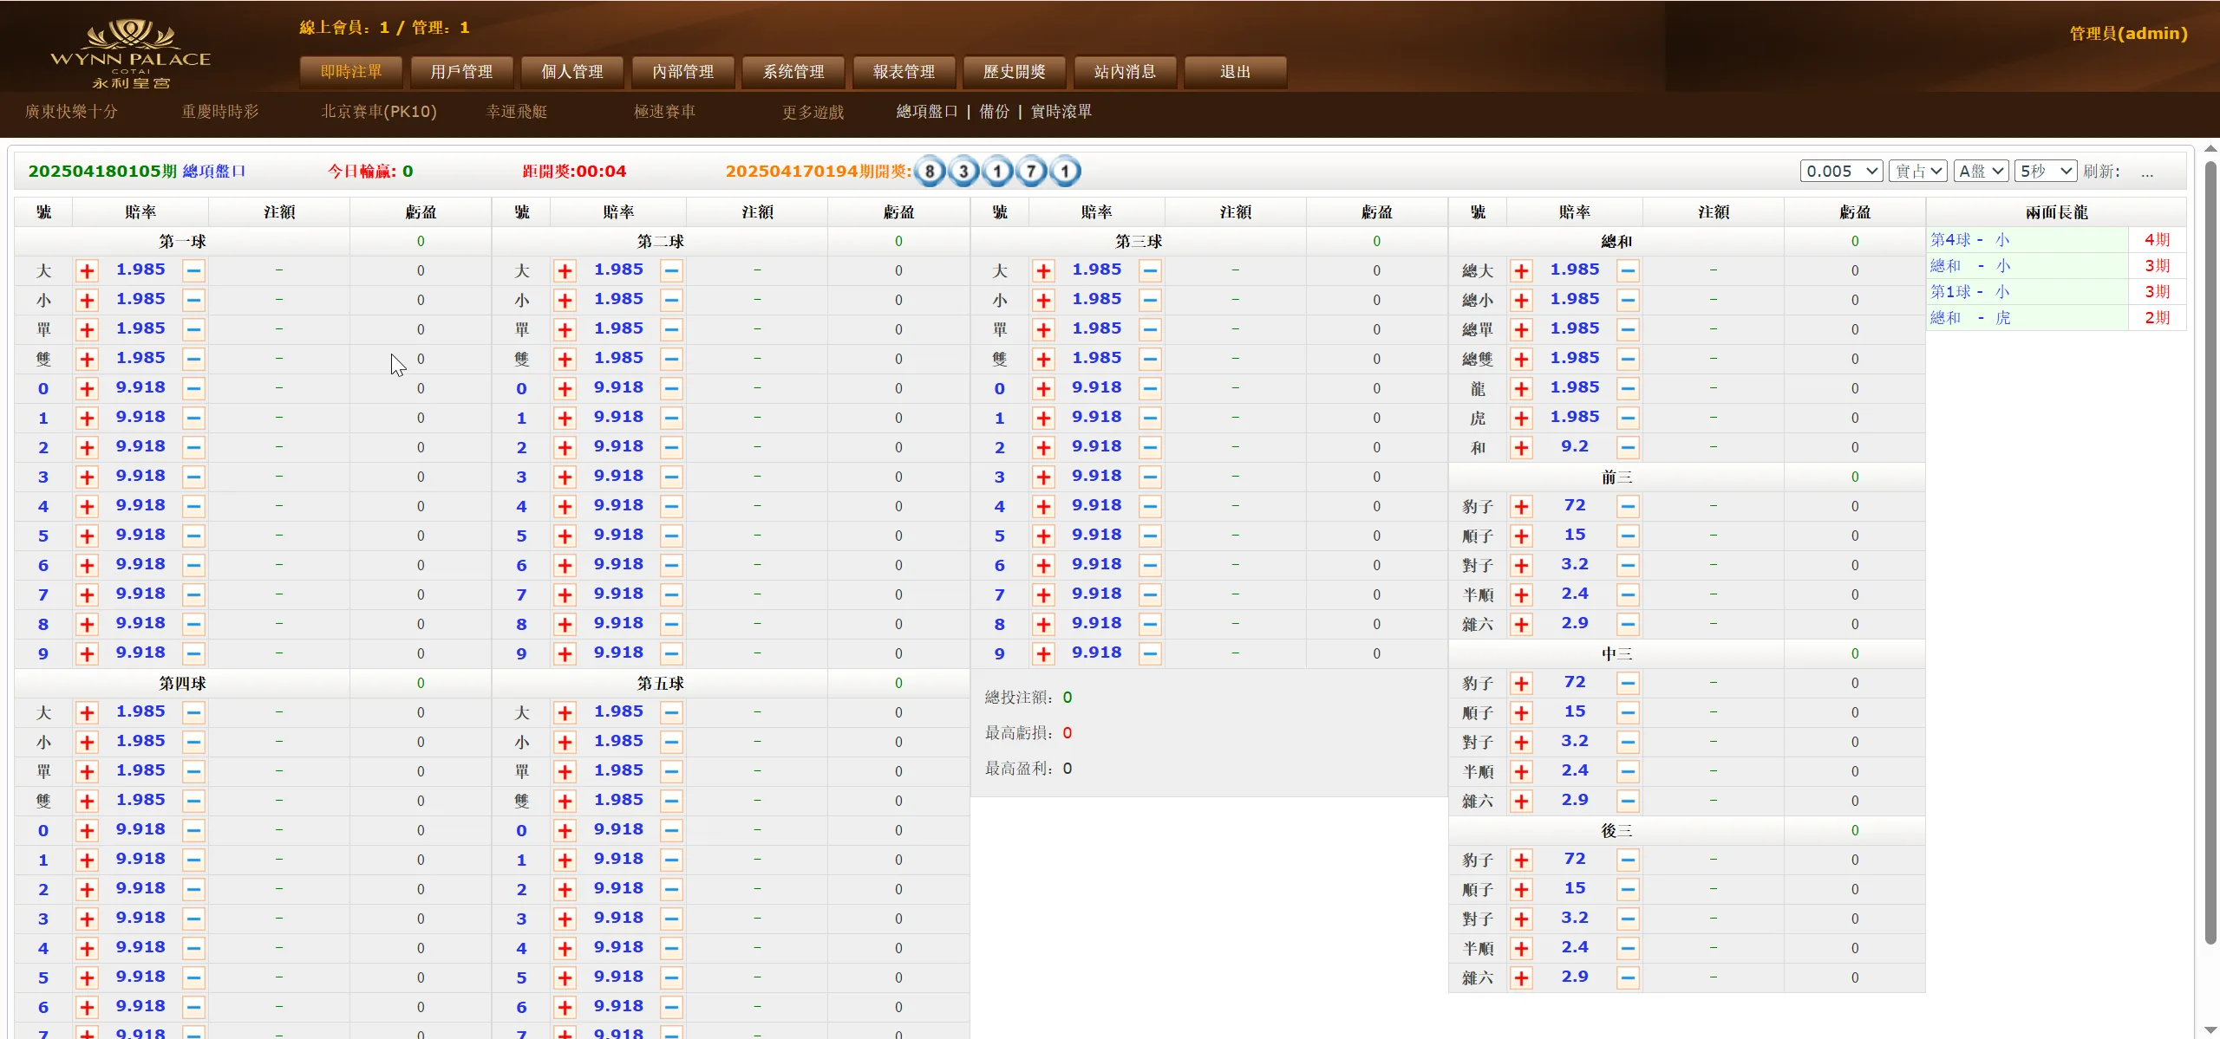2220x1039 pixels.
Task: Decrease 虎 odds in 總和 column
Action: point(1628,417)
